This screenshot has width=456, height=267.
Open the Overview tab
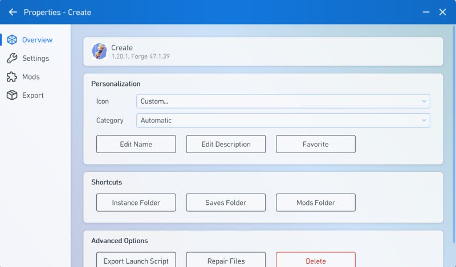35,40
